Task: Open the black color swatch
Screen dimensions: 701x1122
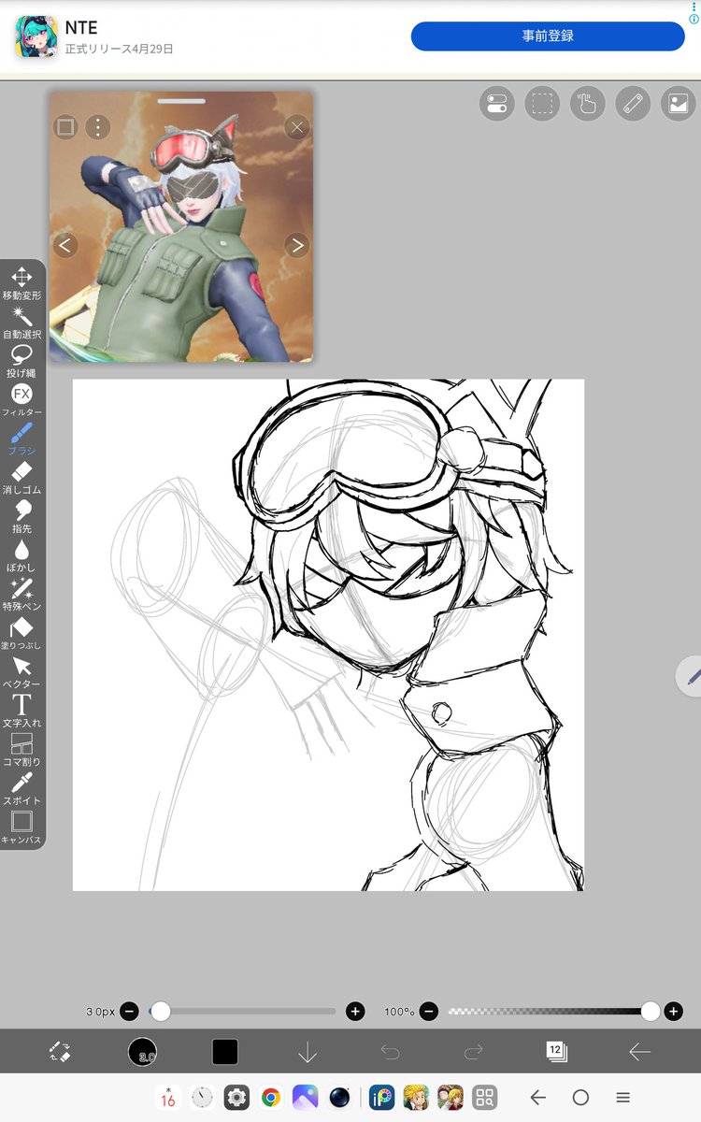Action: point(225,1052)
